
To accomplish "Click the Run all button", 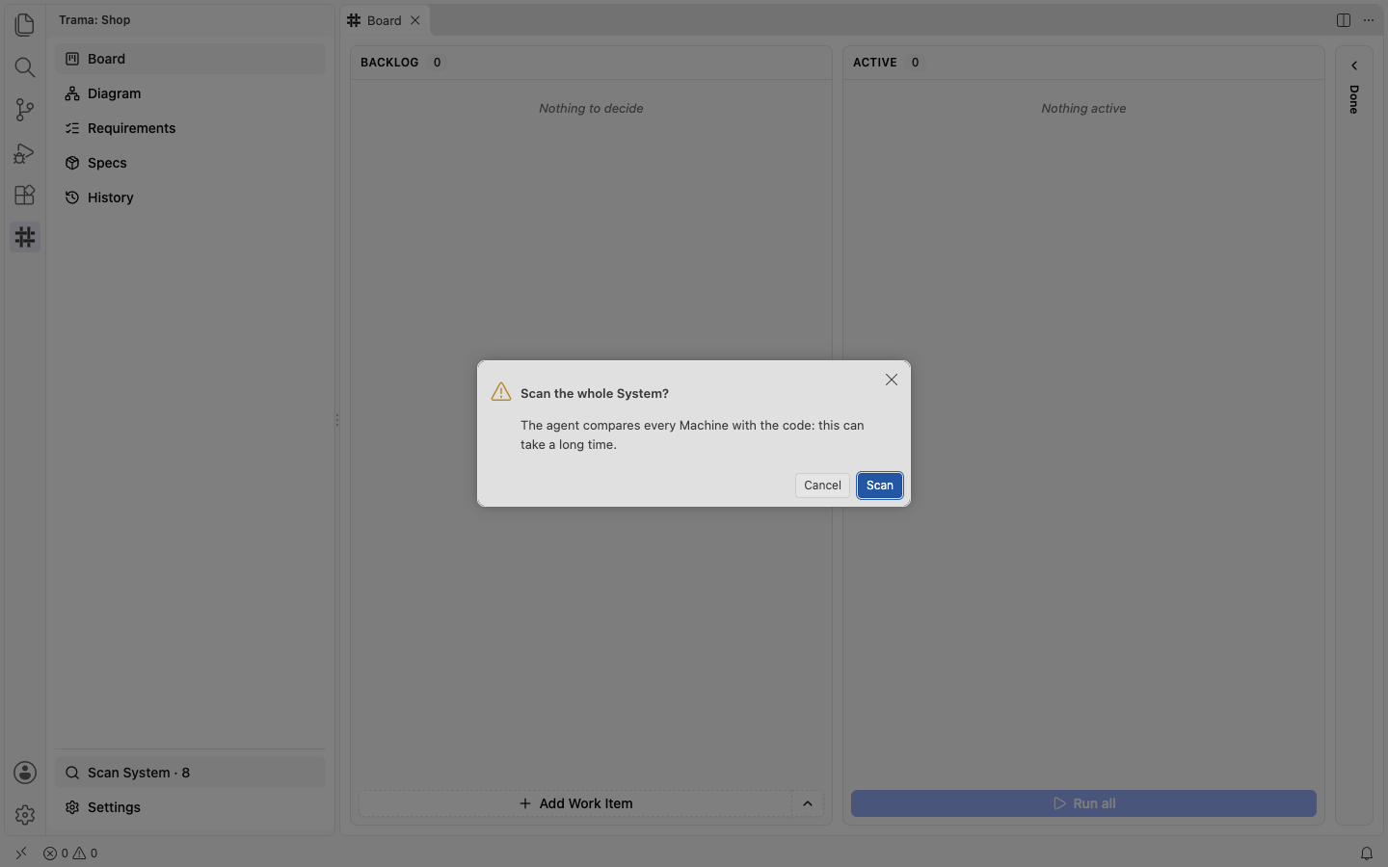I will [x=1083, y=803].
